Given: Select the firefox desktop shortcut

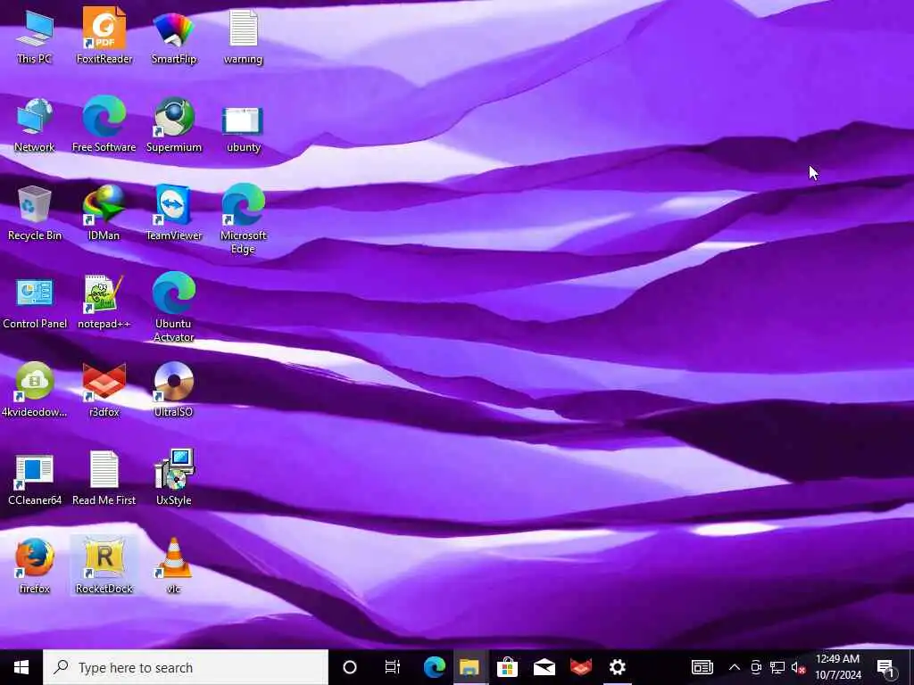Looking at the screenshot, I should (x=35, y=566).
